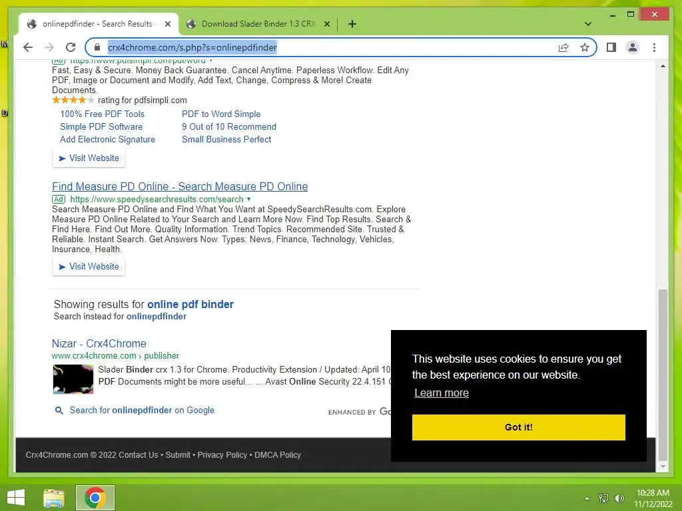
Task: Click the Ad badge on speedysearchresults listing
Action: point(59,199)
